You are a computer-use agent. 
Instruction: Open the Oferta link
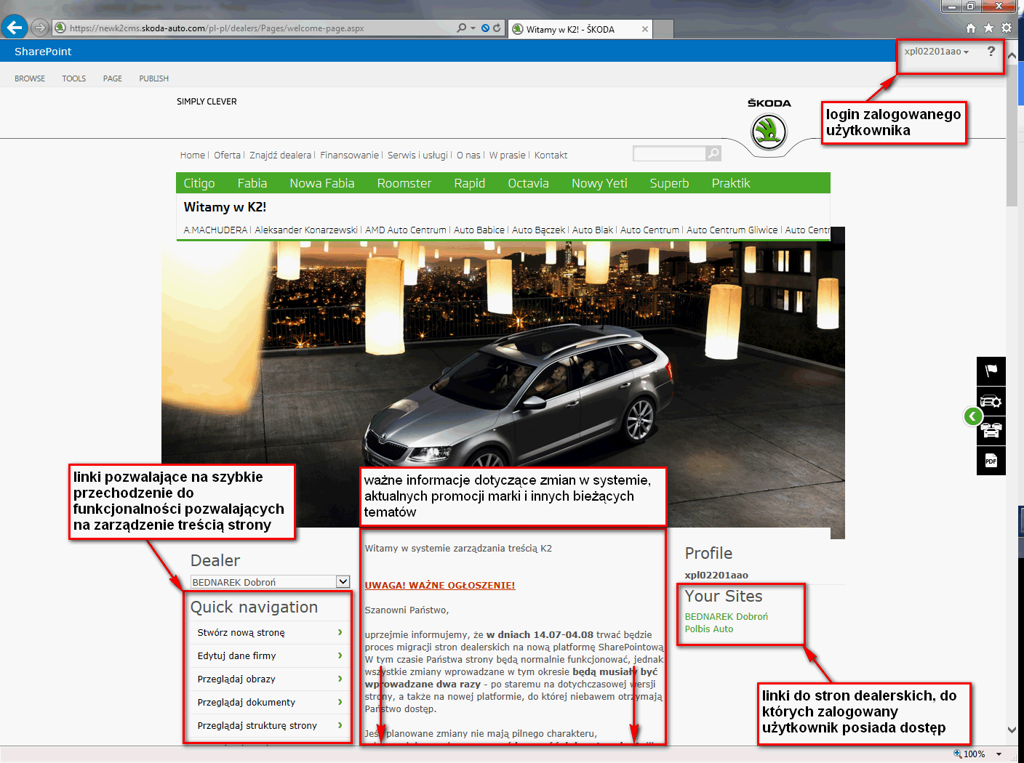(227, 156)
